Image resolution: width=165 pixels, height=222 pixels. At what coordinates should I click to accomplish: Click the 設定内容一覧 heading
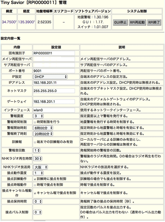pyautogui.click(x=11, y=38)
